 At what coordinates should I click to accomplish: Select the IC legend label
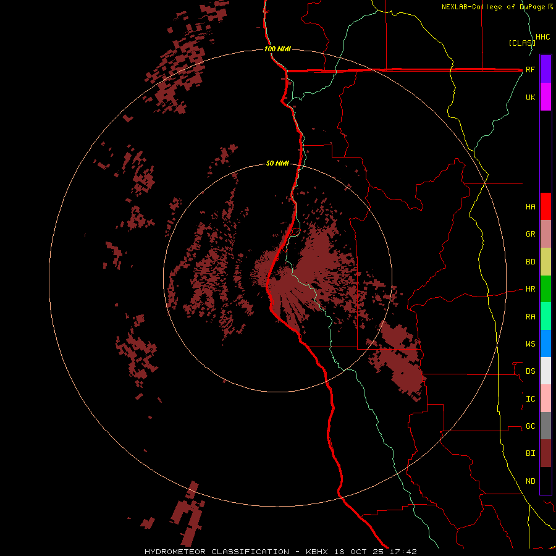tap(530, 399)
